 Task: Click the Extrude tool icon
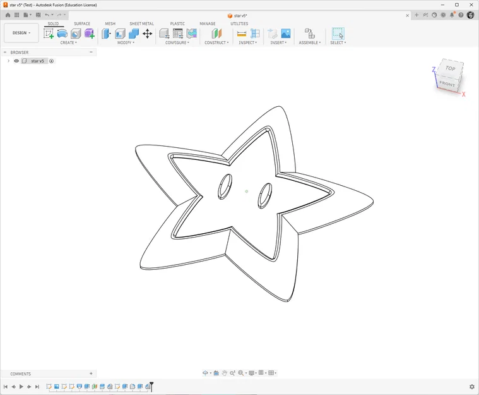coord(62,33)
